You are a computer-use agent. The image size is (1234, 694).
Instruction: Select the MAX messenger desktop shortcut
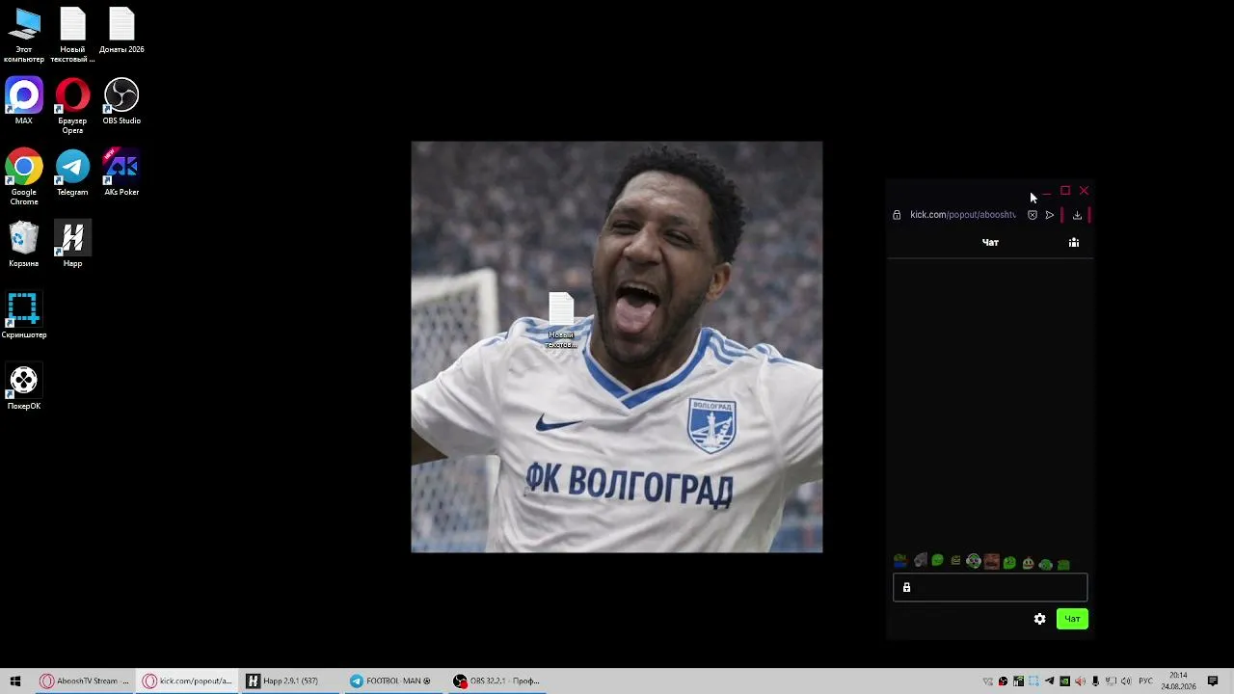pos(24,101)
